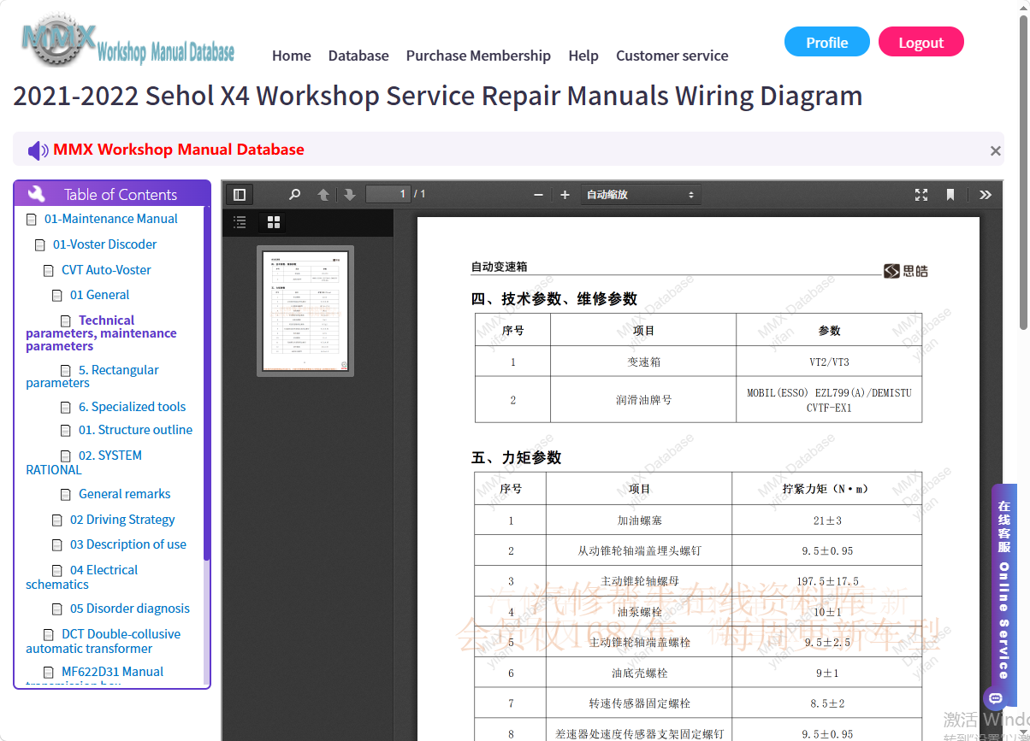
Task: Zoom in with the plus button
Action: coord(565,195)
